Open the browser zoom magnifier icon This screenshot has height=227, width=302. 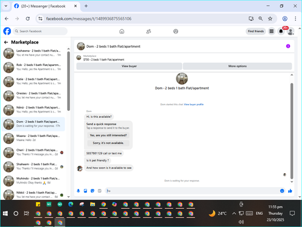[x=260, y=19]
